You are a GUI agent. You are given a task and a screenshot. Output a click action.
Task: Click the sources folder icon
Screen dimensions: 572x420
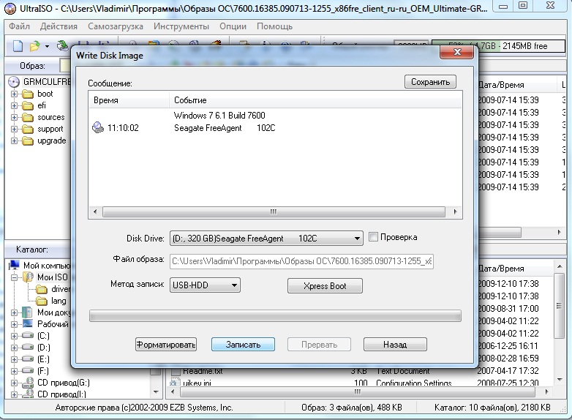click(28, 118)
